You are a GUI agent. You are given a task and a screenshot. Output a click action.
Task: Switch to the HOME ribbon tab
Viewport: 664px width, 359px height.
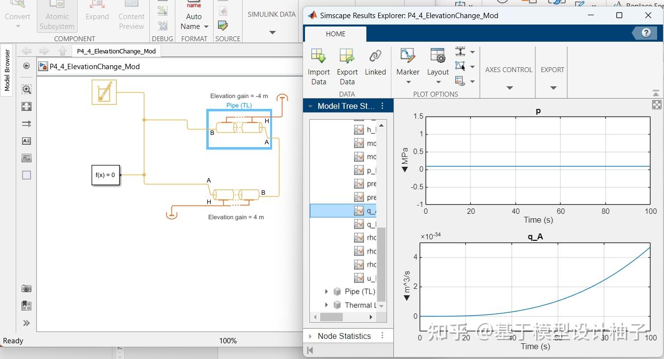(x=335, y=34)
